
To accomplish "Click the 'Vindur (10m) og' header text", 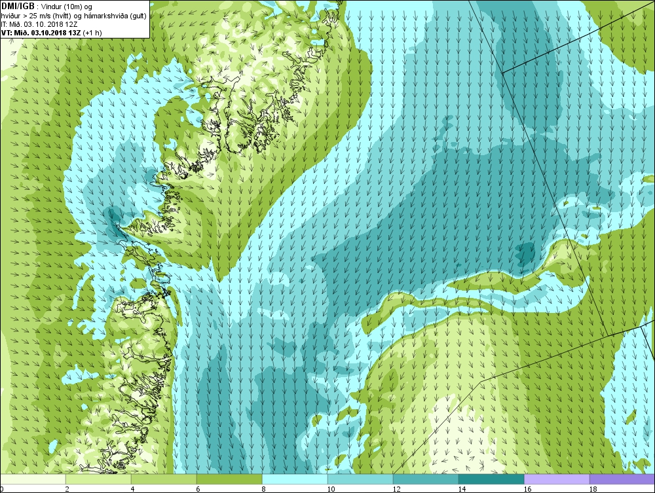I will [x=67, y=7].
